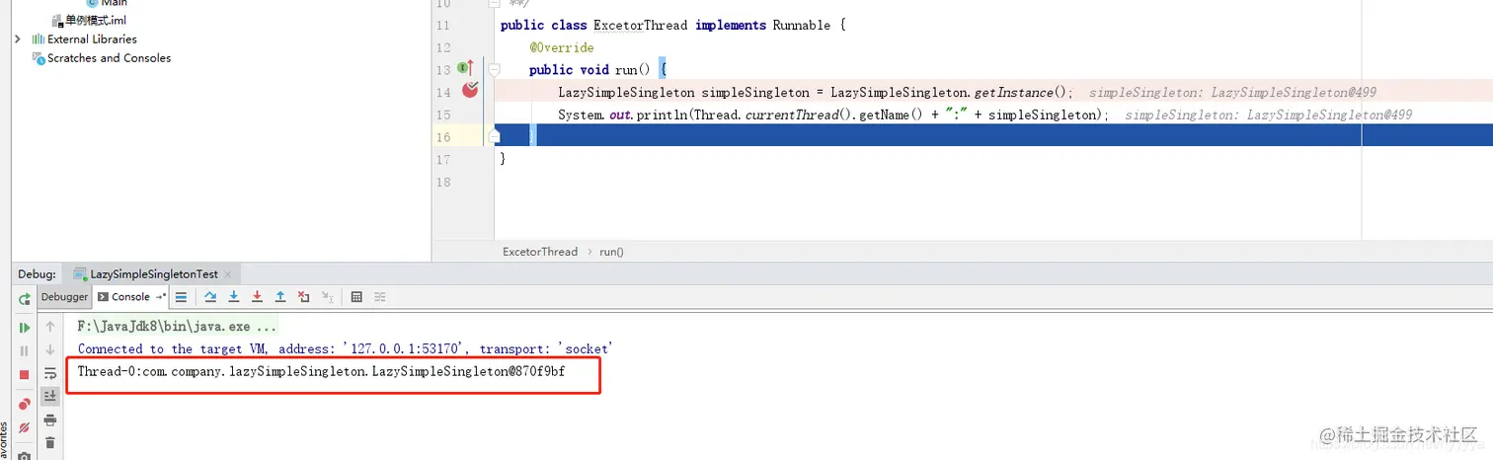Viewport: 1493px width, 460px height.
Task: Click the 'Connected to the target VM' console line
Action: point(346,348)
